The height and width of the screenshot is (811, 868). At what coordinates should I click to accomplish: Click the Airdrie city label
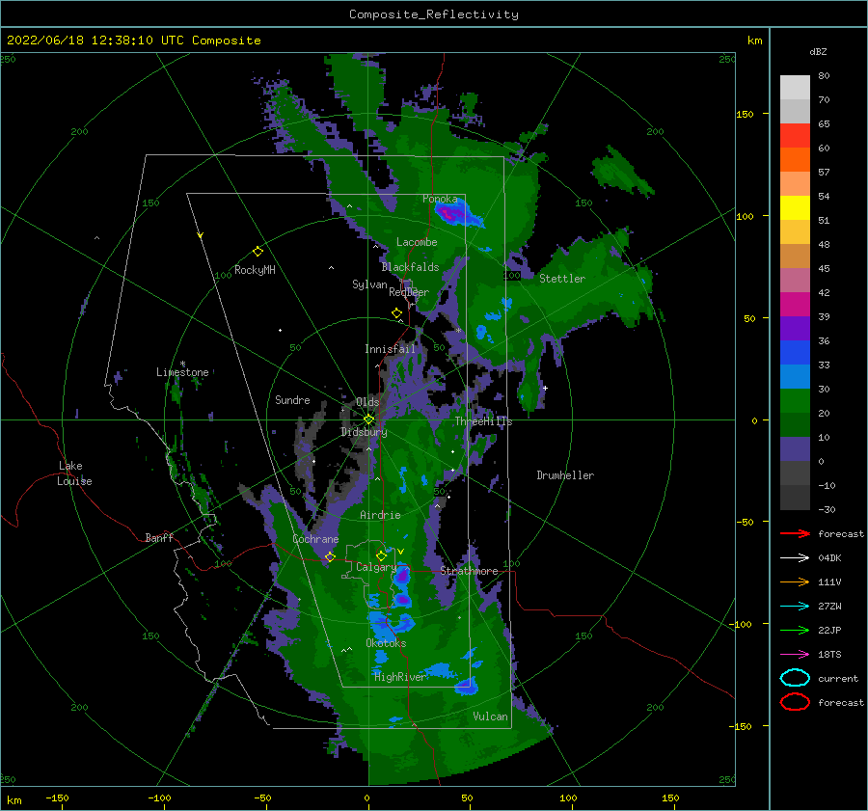pos(380,515)
